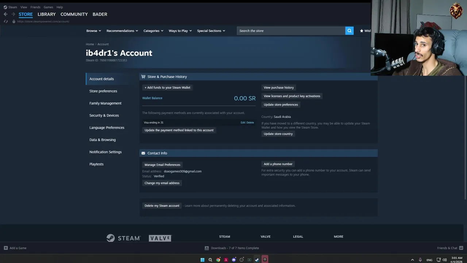The width and height of the screenshot is (467, 263).
Task: Click the Home breadcrumb link
Action: 90,44
